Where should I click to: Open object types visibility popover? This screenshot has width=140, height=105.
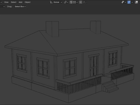pos(124,2)
